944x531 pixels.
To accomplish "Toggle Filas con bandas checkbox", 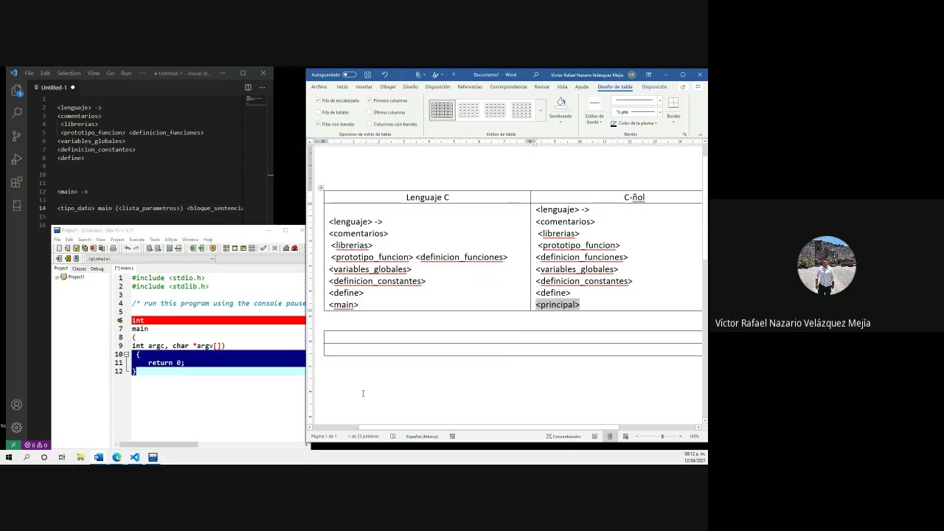I will (x=318, y=124).
